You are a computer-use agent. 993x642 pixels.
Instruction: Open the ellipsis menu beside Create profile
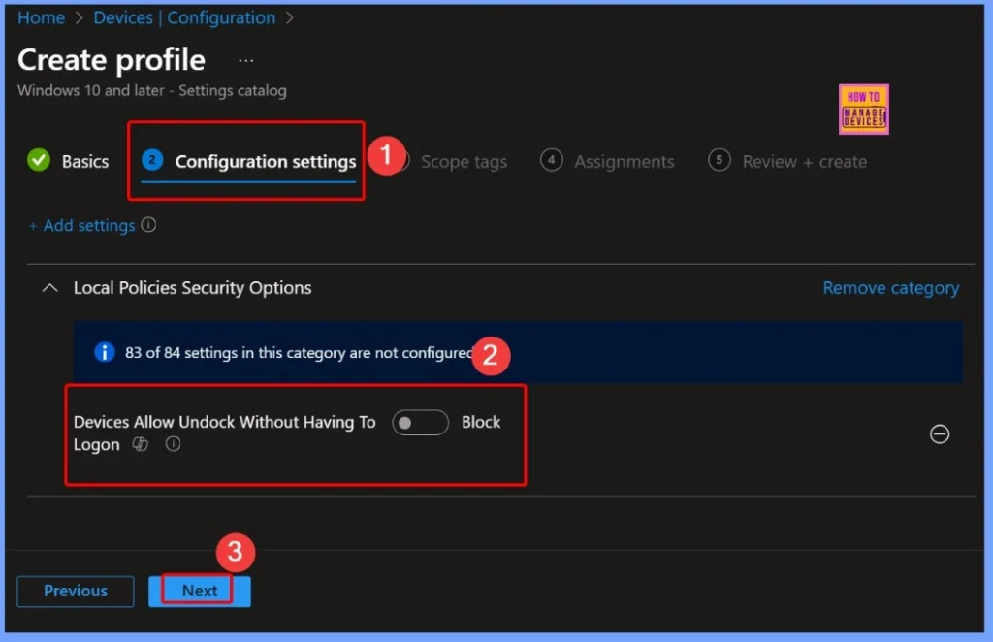tap(245, 60)
